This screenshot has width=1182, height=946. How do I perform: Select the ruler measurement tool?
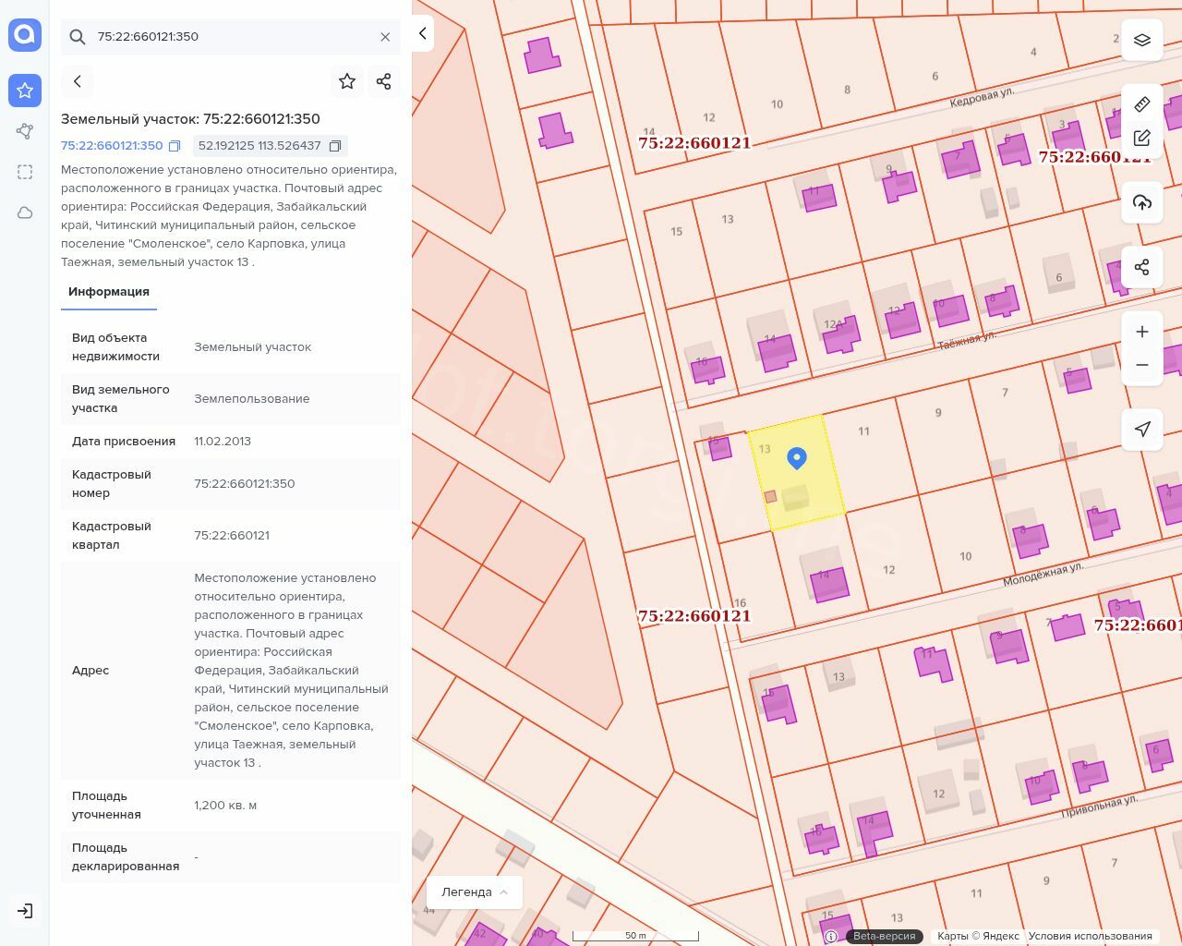tap(1142, 103)
